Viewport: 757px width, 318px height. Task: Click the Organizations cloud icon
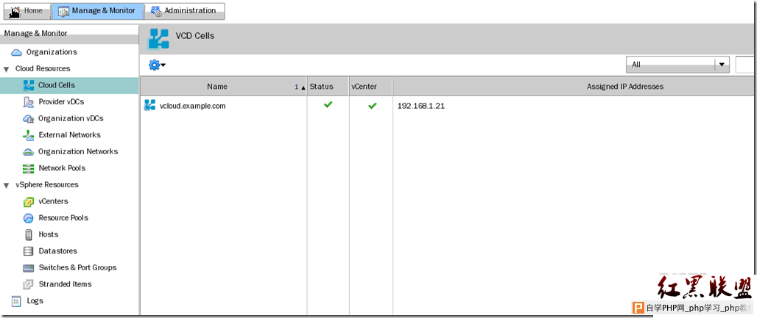point(17,52)
